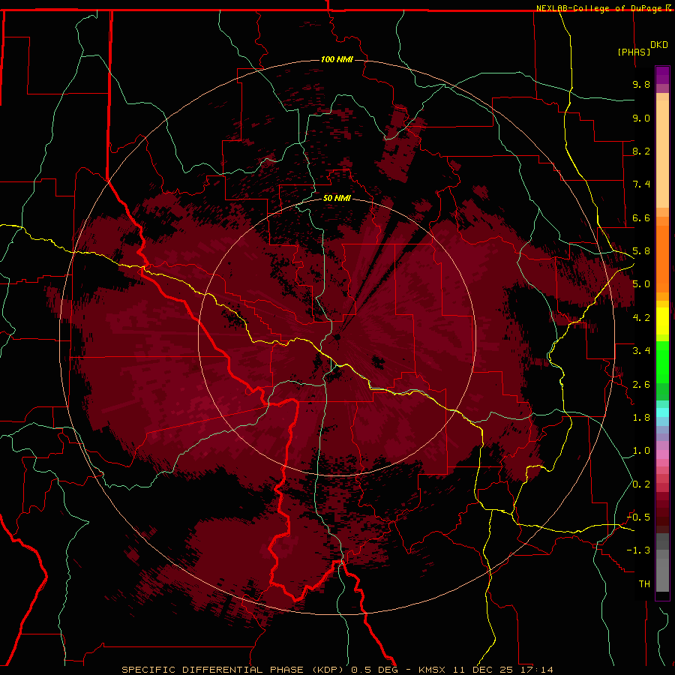The image size is (675, 675).
Task: Click the 100 NMI range ring label
Action: pyautogui.click(x=337, y=59)
